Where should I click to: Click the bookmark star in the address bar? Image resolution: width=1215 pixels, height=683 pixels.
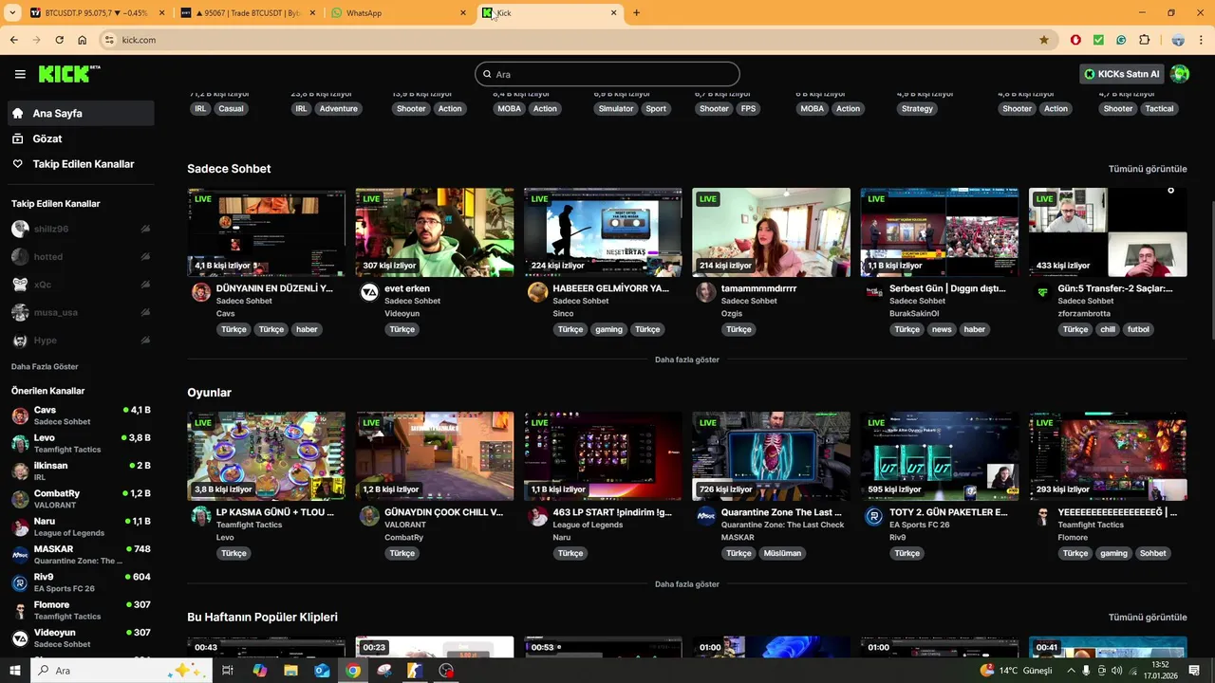[1044, 40]
